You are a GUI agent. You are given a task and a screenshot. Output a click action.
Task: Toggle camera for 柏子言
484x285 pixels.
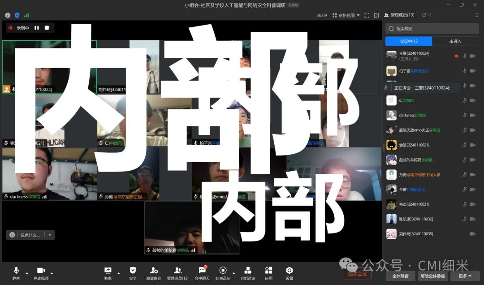click(x=473, y=71)
